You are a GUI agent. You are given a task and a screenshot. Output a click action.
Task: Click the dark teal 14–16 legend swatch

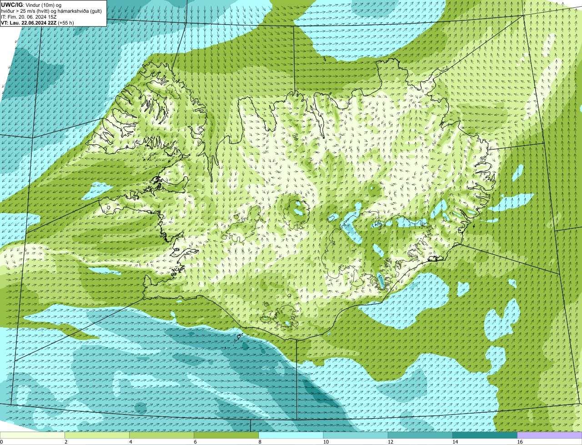coord(485,435)
